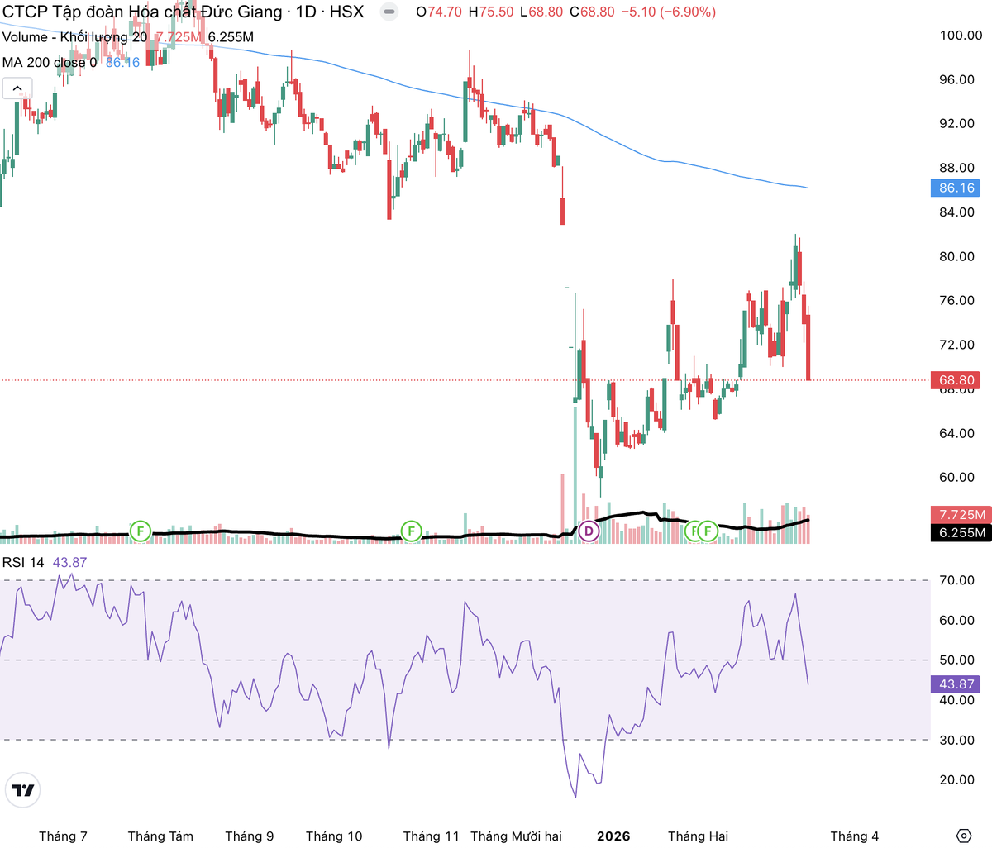Select the MA 200 close legend
The height and width of the screenshot is (848, 992).
point(49,63)
